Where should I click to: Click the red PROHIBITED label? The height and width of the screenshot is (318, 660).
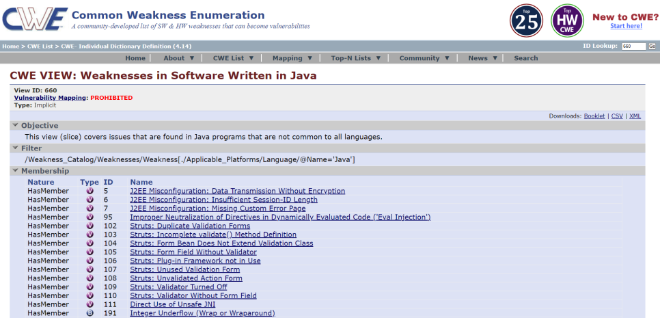click(111, 98)
